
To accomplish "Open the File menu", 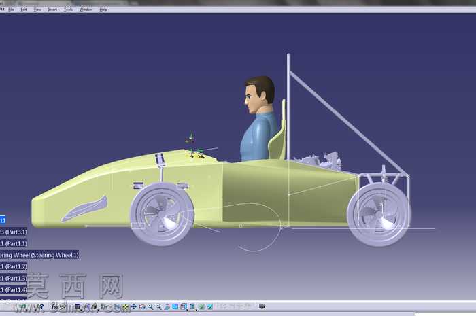I will pos(12,10).
